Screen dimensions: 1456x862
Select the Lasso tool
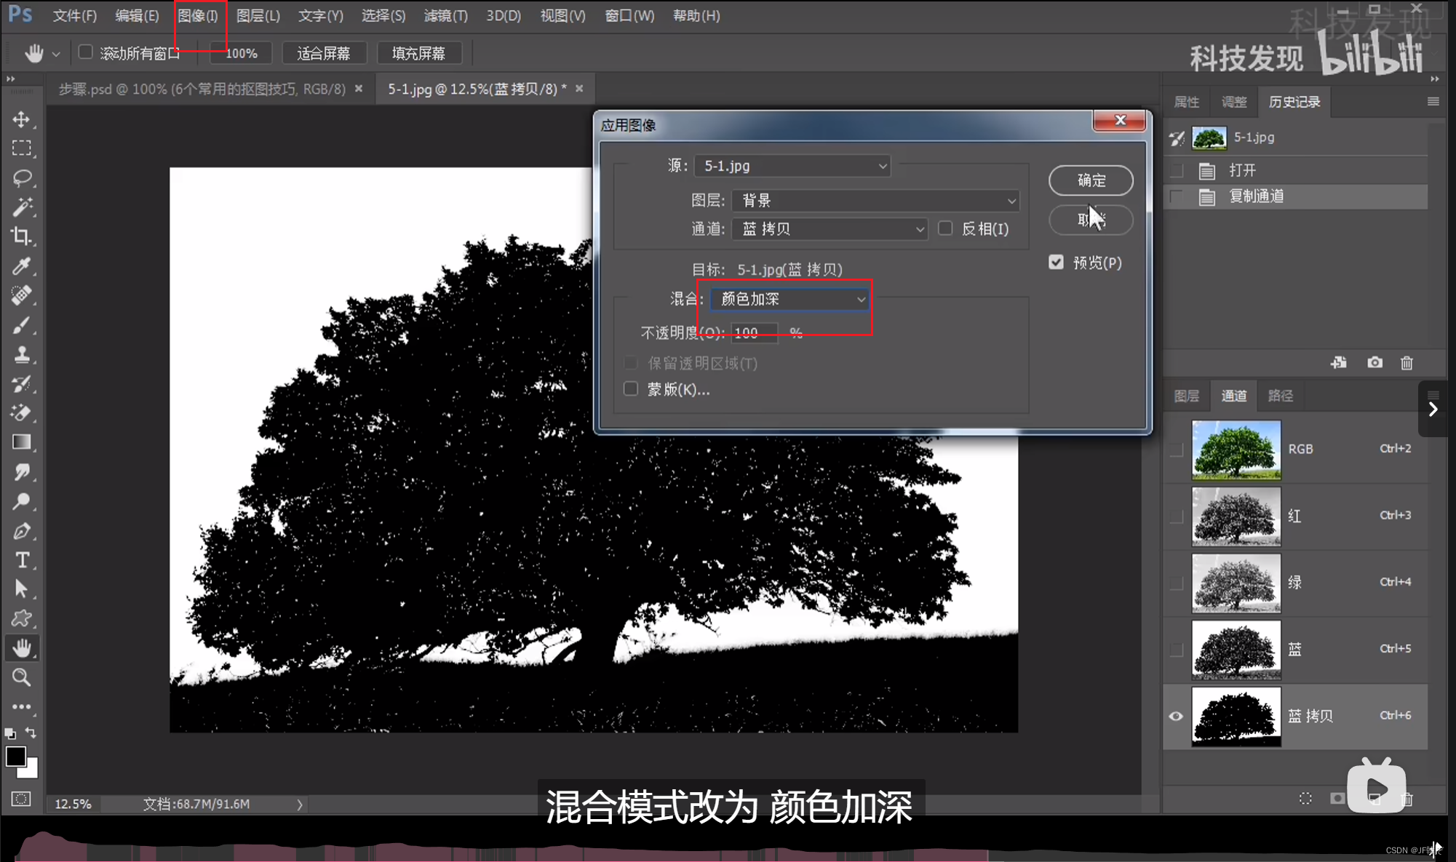(x=21, y=177)
